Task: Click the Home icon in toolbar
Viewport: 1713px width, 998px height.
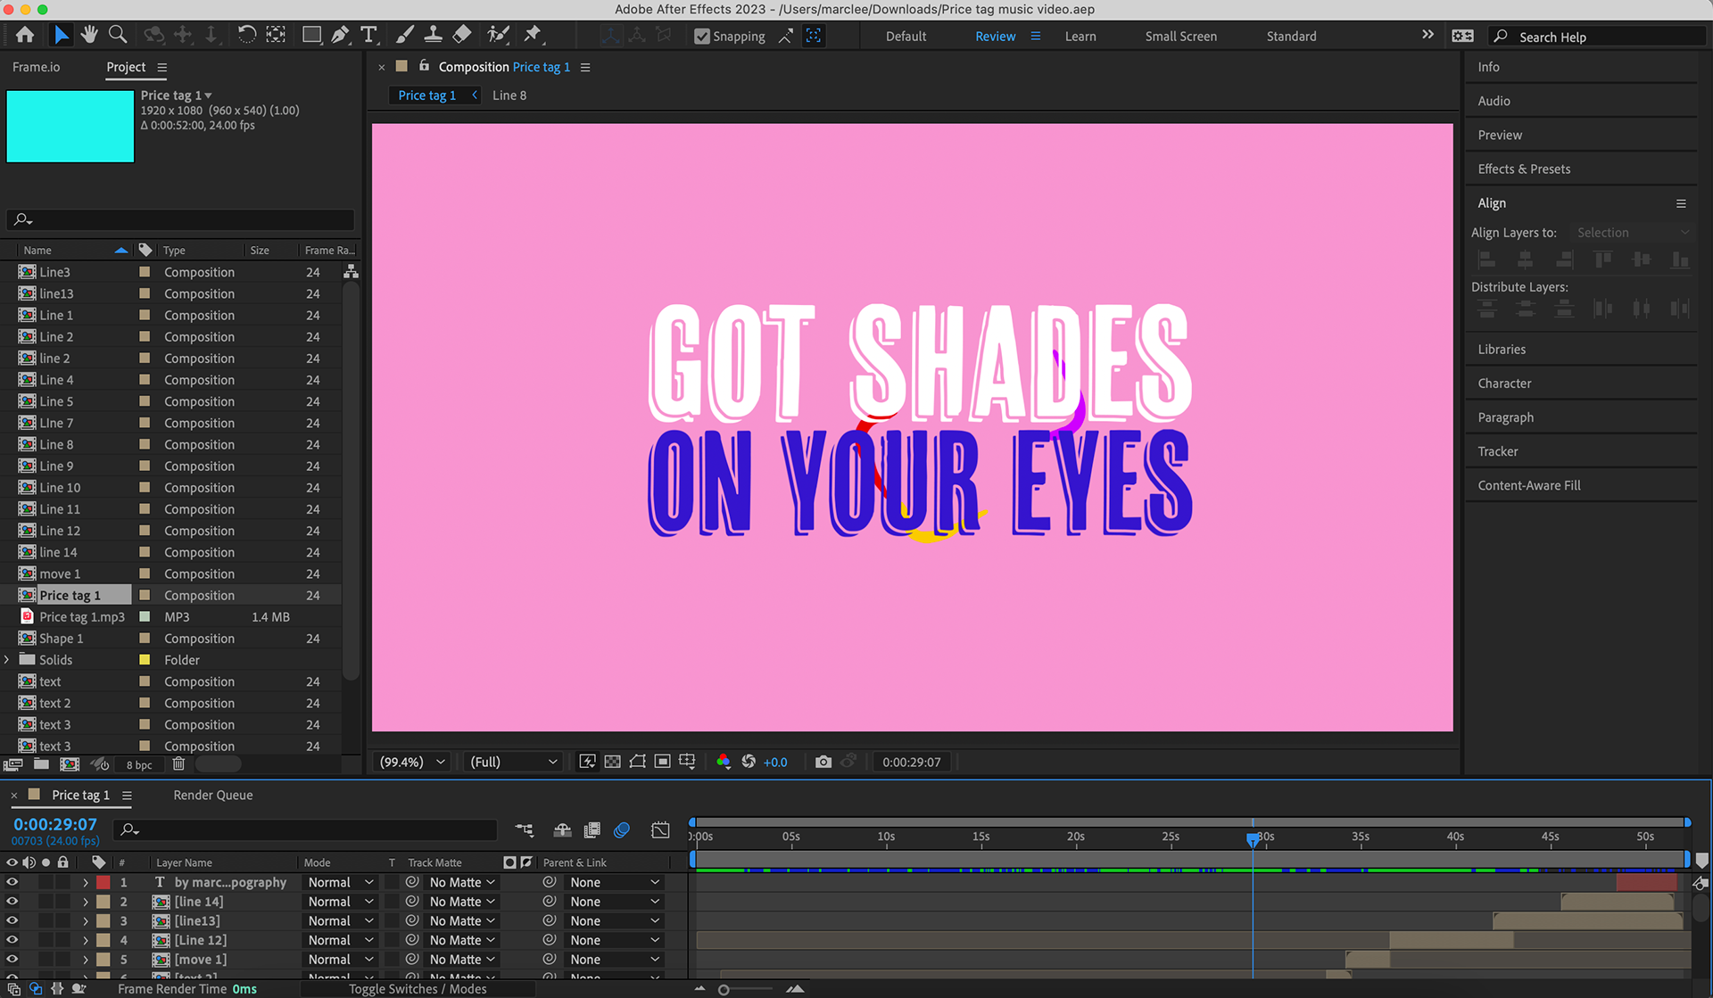Action: (x=25, y=36)
